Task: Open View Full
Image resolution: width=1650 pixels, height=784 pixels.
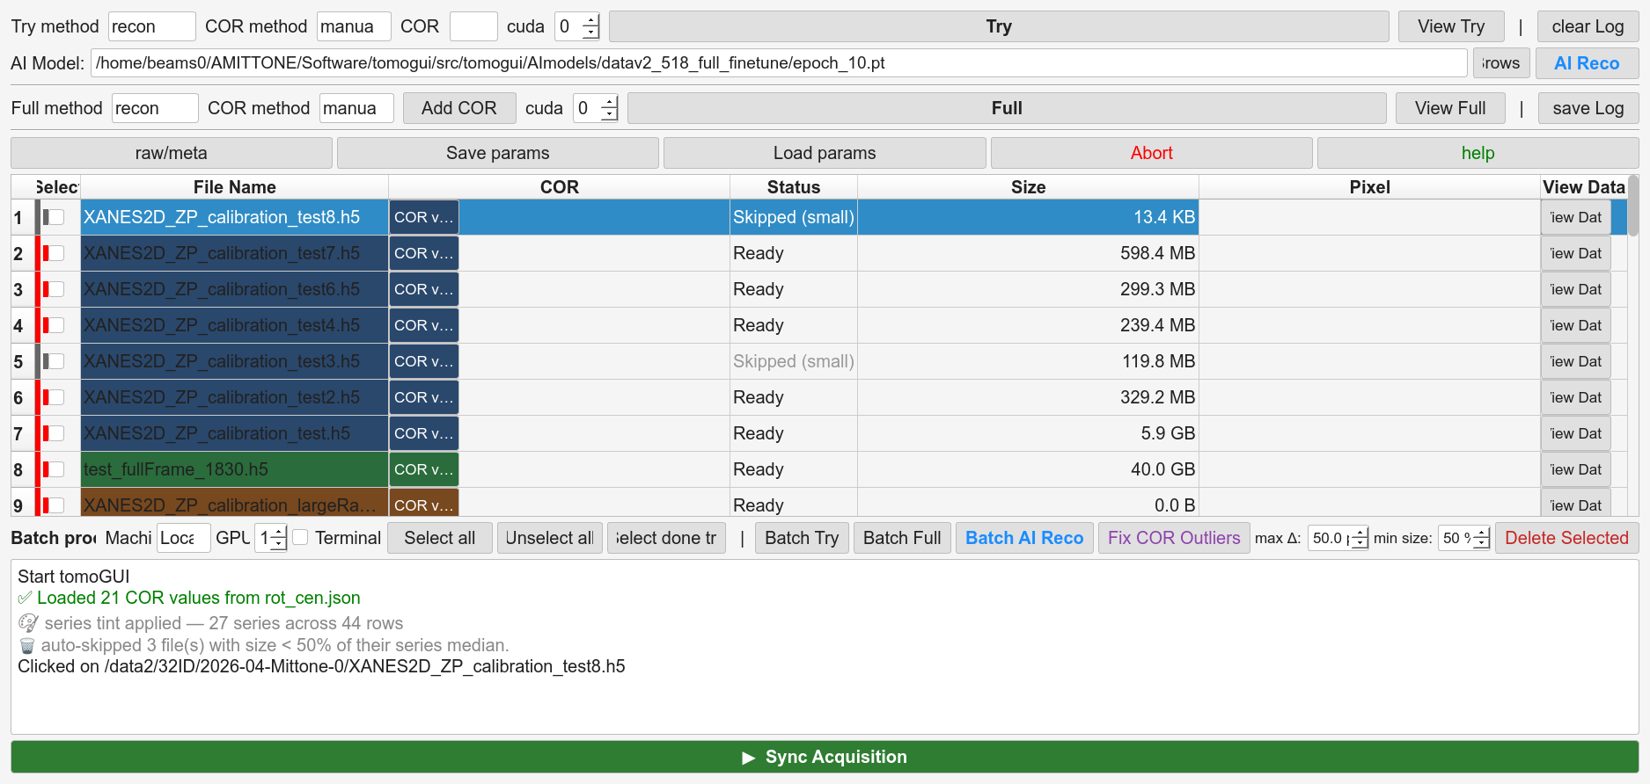Action: [1450, 108]
